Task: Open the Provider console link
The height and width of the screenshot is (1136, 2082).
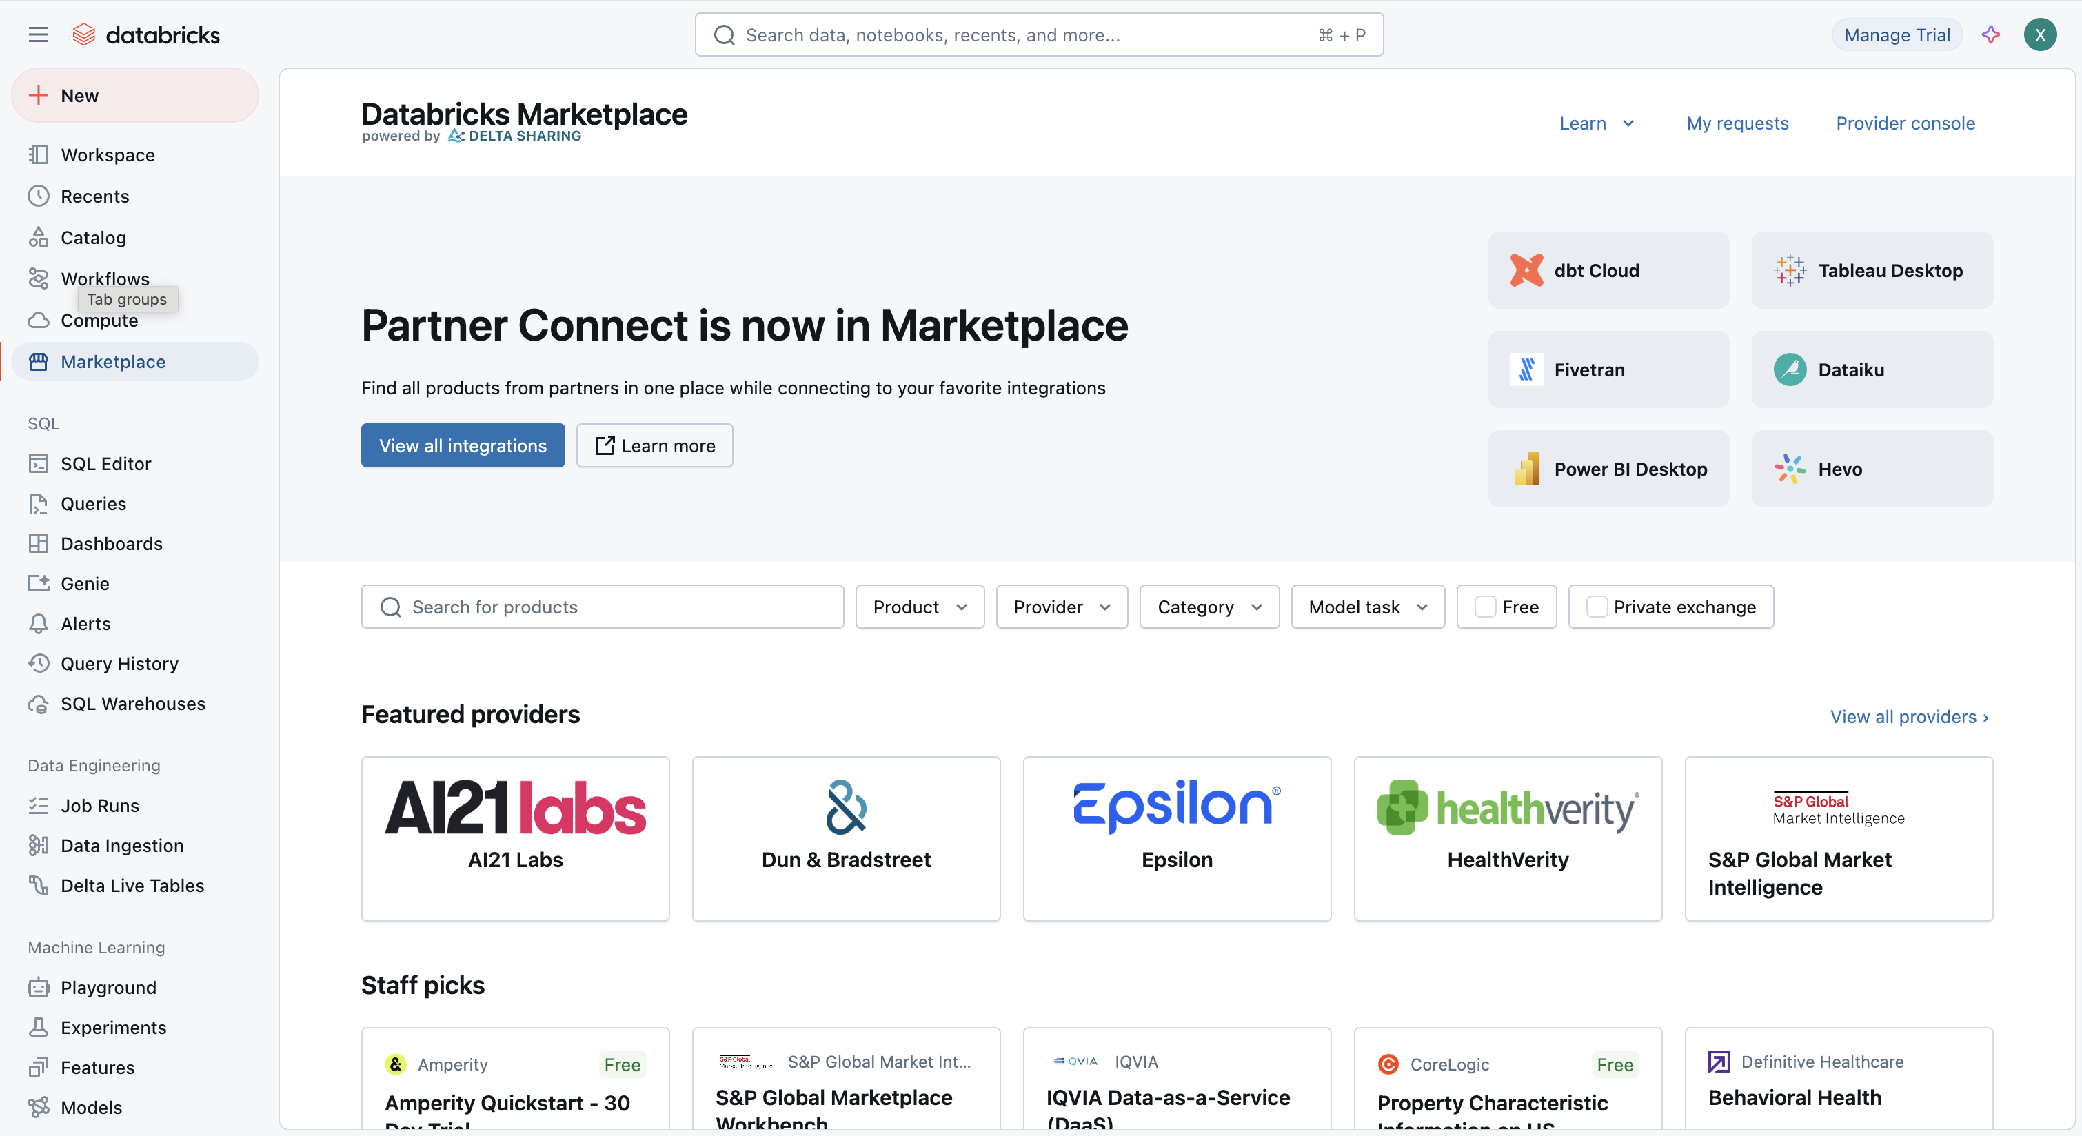Action: tap(1905, 123)
